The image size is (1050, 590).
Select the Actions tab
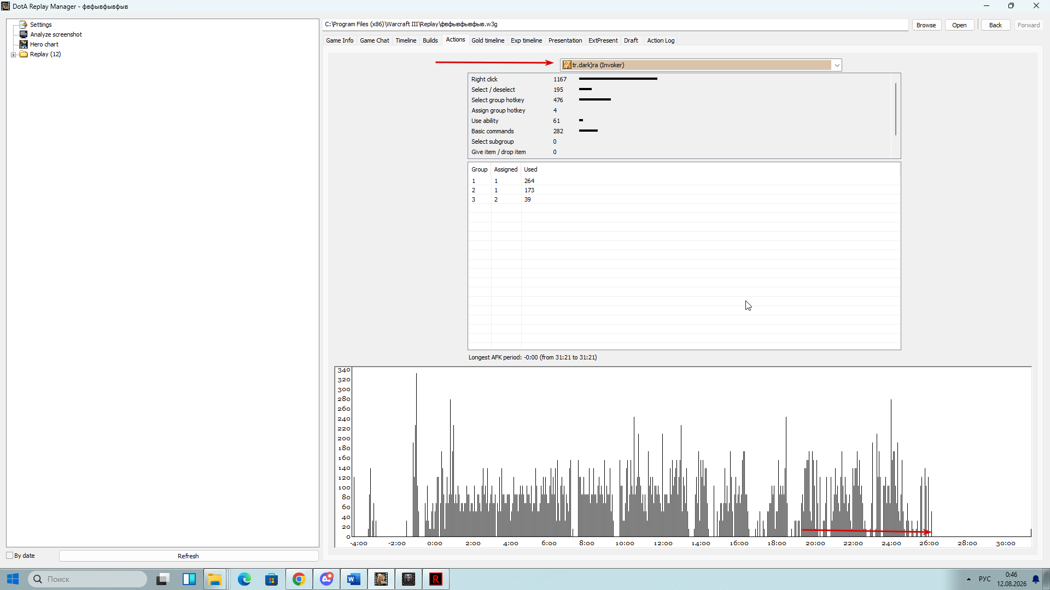pos(456,40)
